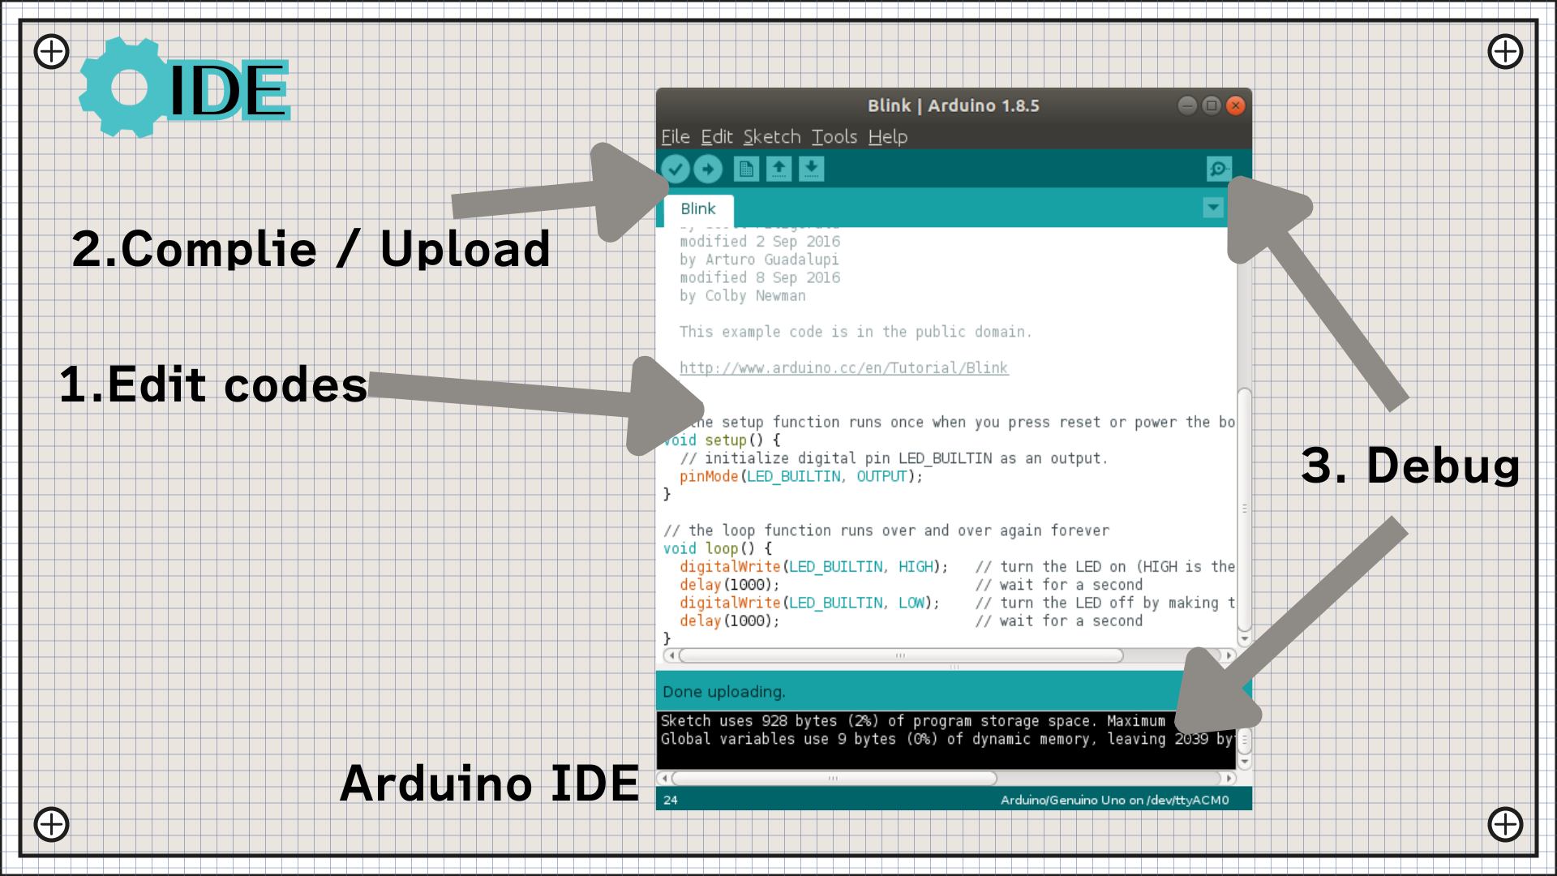
Task: Click the Arduino/Genuino Uno board status text
Action: pos(1114,800)
